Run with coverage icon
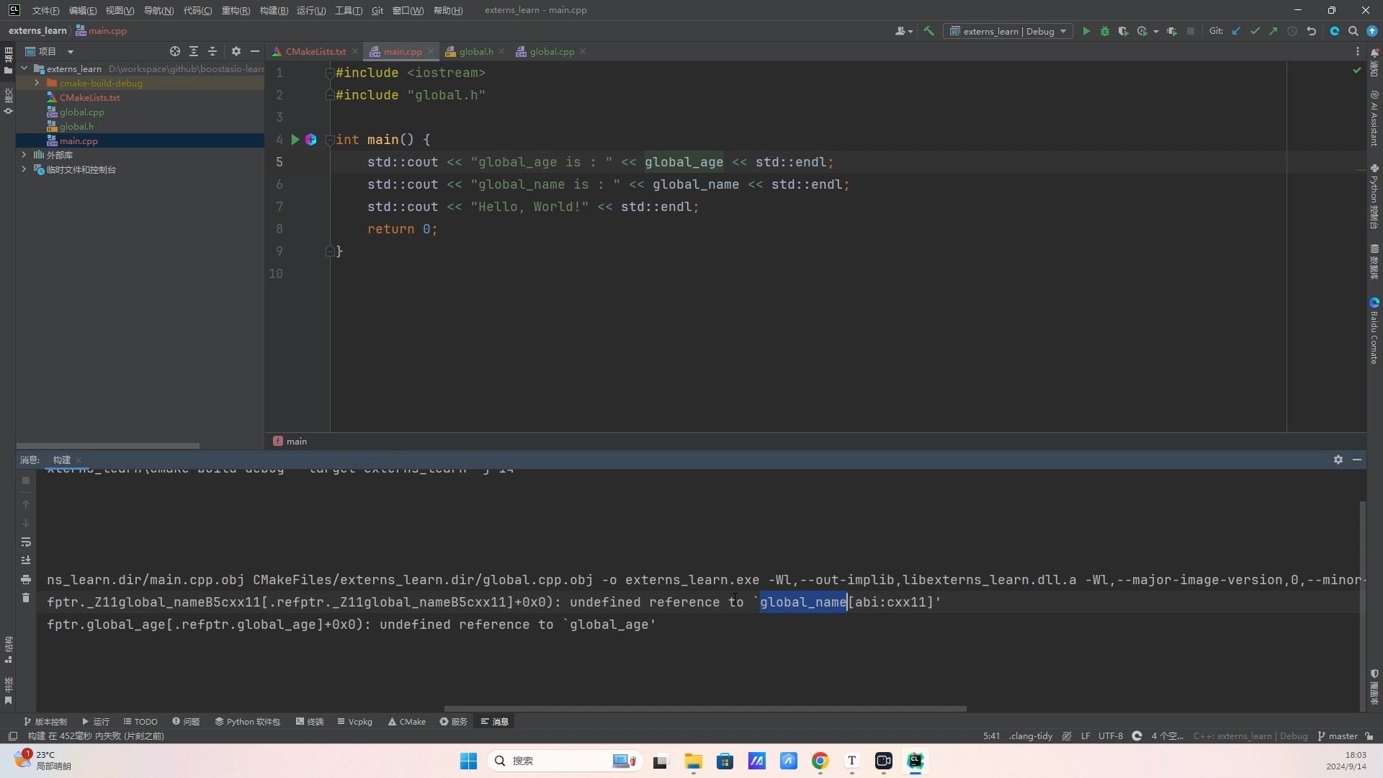Image resolution: width=1383 pixels, height=778 pixels. 1123,31
